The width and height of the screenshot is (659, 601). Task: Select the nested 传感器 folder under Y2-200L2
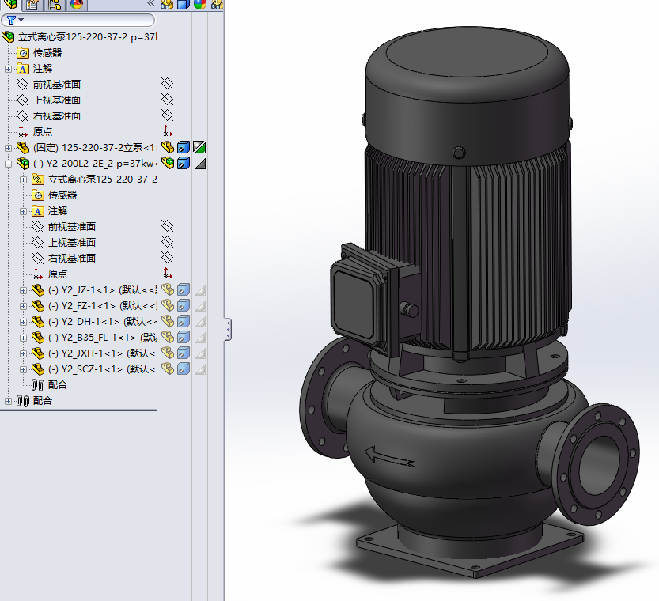[62, 195]
